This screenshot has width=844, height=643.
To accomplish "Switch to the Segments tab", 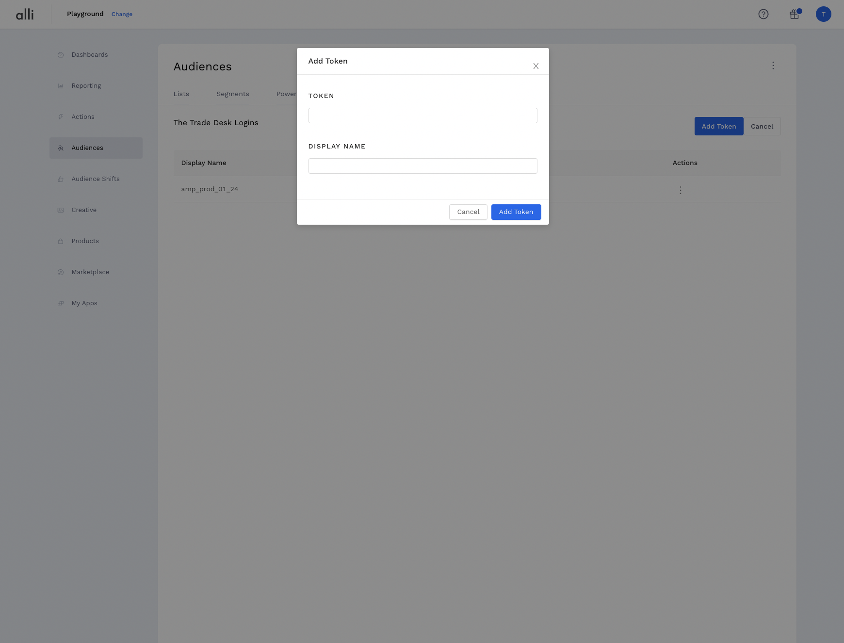I will click(233, 94).
